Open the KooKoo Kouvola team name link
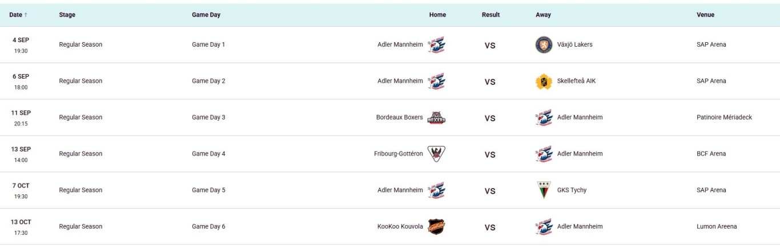This screenshot has width=780, height=249. point(400,227)
